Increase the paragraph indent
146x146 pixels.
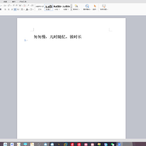[17, 6]
